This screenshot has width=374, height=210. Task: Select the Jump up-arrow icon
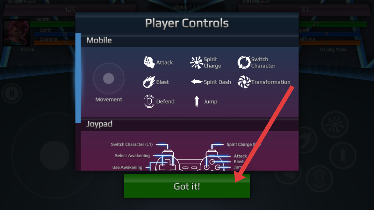pyautogui.click(x=197, y=101)
